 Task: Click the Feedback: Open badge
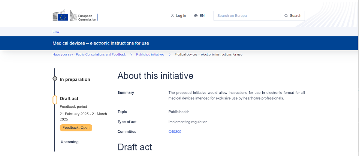point(76,128)
